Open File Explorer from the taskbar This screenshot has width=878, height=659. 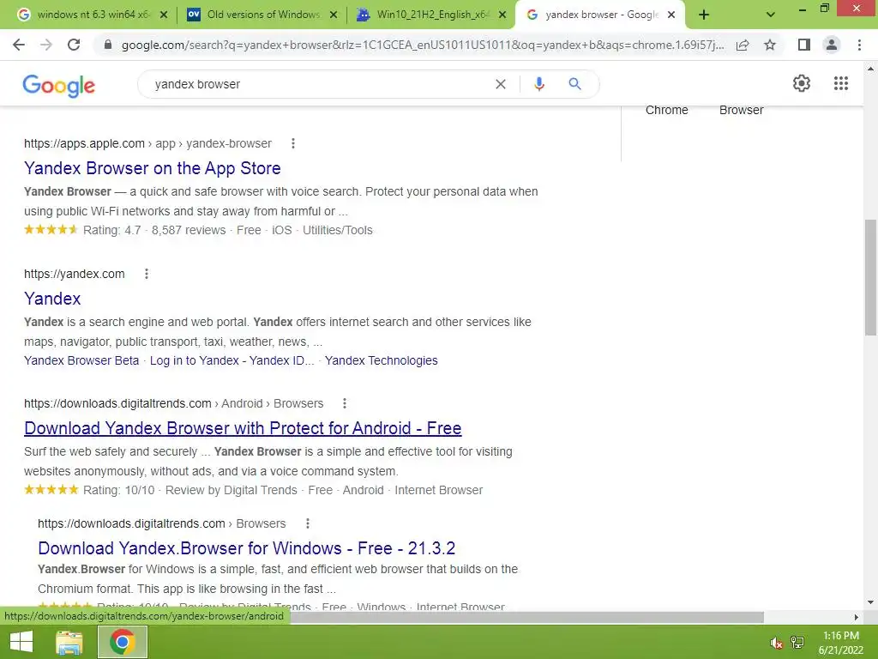(x=69, y=642)
